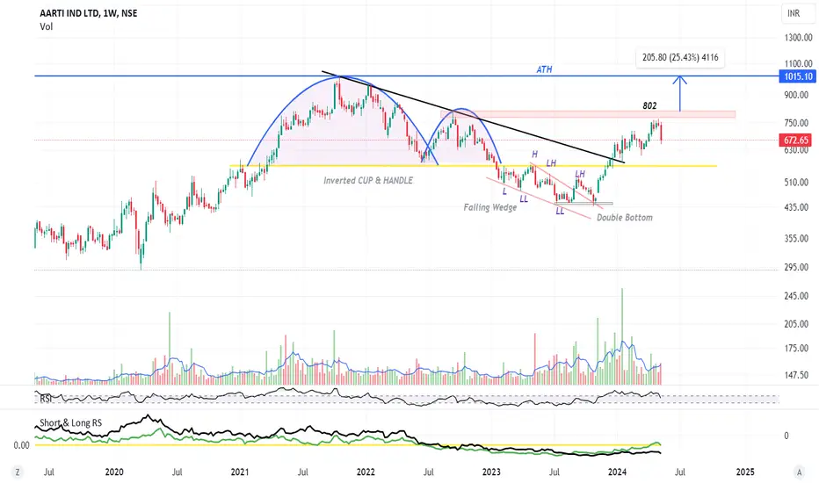Viewport: 819px width, 483px height.
Task: Click the 2021 time axis label
Action: tap(240, 472)
